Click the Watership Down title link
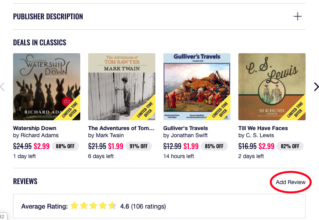 pyautogui.click(x=35, y=128)
